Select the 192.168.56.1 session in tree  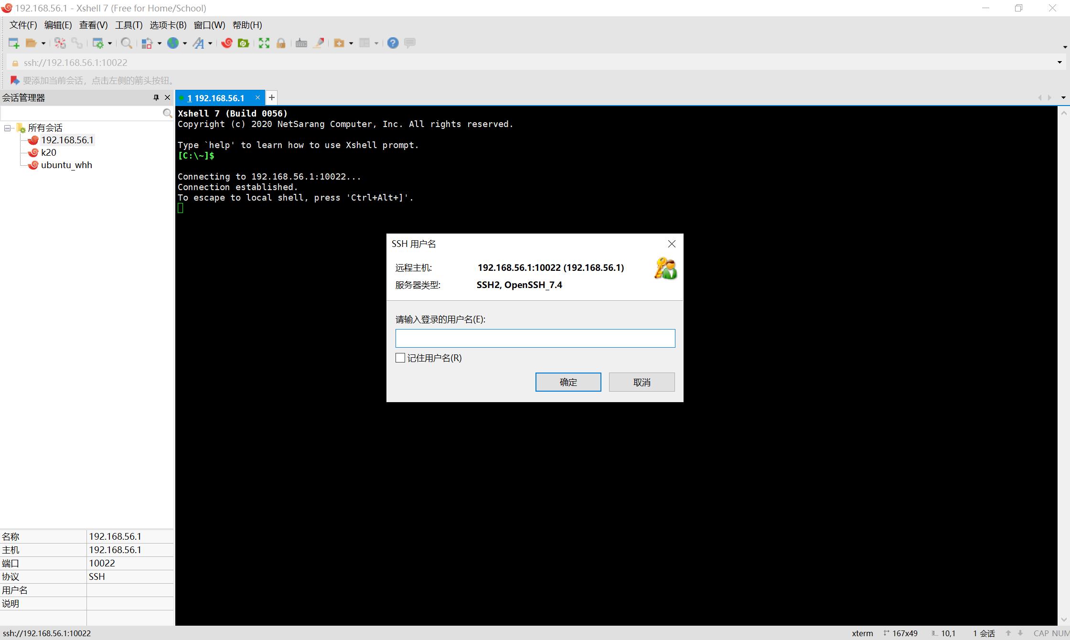tap(67, 140)
